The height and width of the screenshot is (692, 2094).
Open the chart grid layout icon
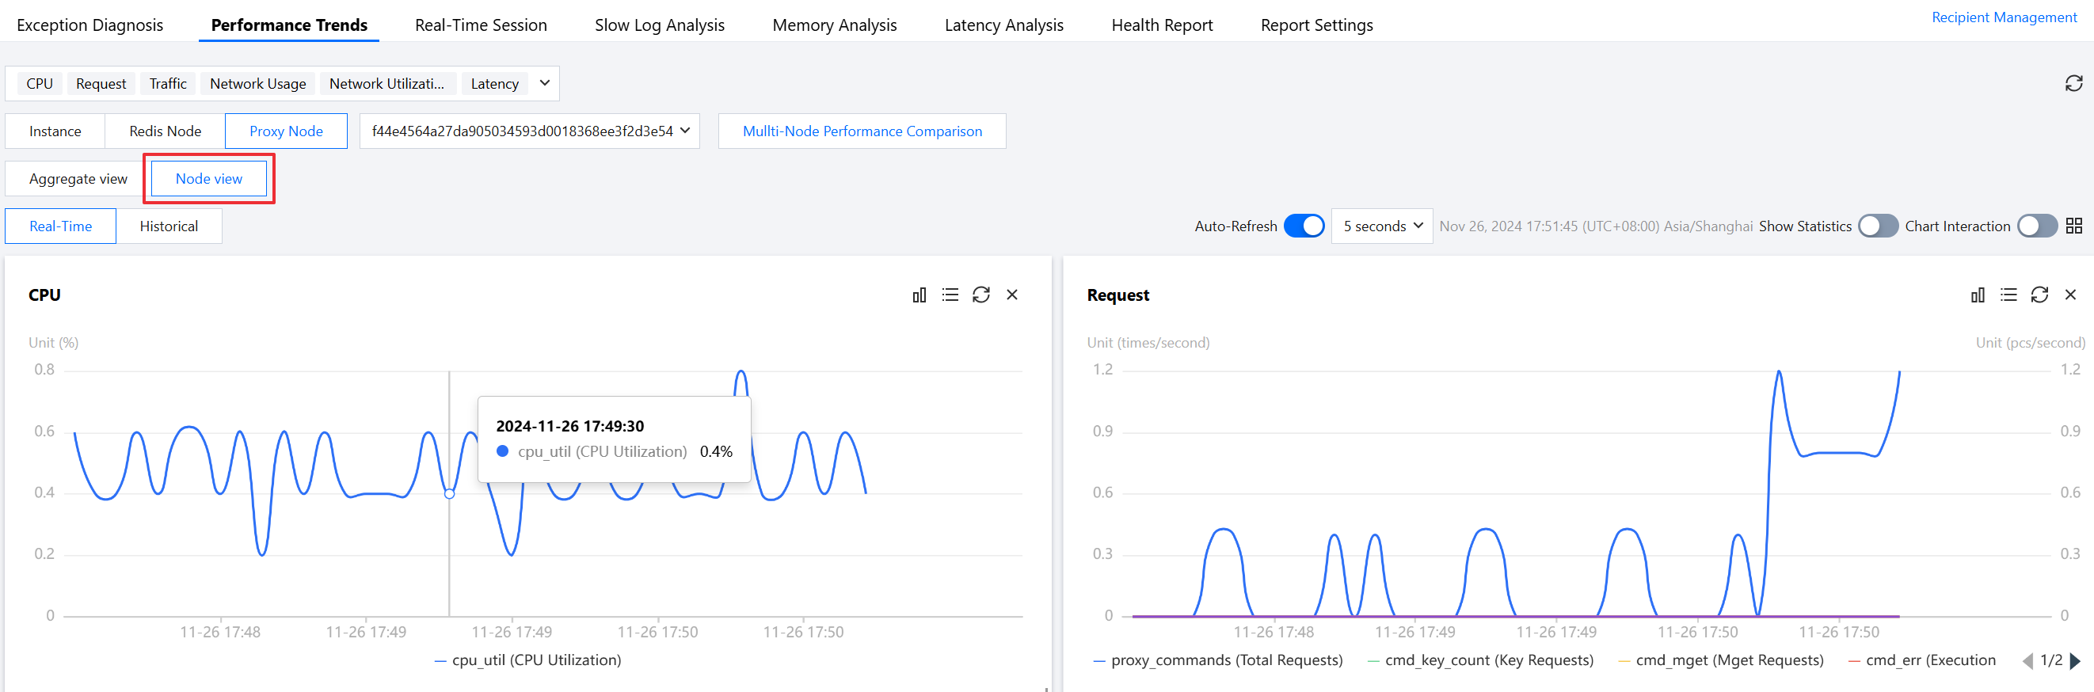pyautogui.click(x=2073, y=226)
